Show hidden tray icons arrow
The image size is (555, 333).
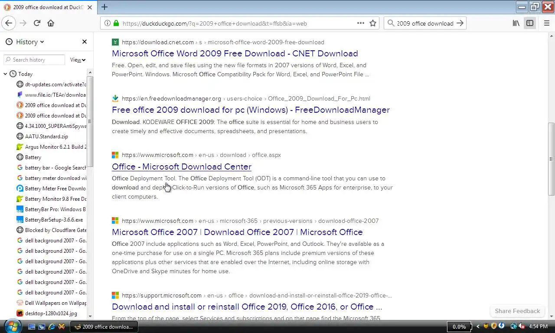click(x=478, y=326)
